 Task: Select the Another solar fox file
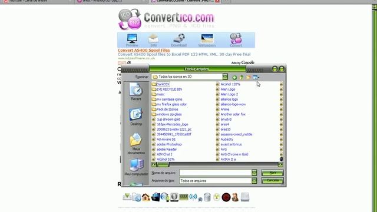(230, 114)
